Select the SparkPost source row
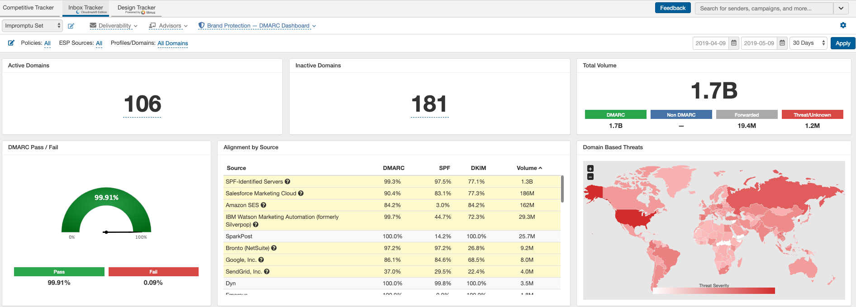This screenshot has width=856, height=307. pos(392,236)
